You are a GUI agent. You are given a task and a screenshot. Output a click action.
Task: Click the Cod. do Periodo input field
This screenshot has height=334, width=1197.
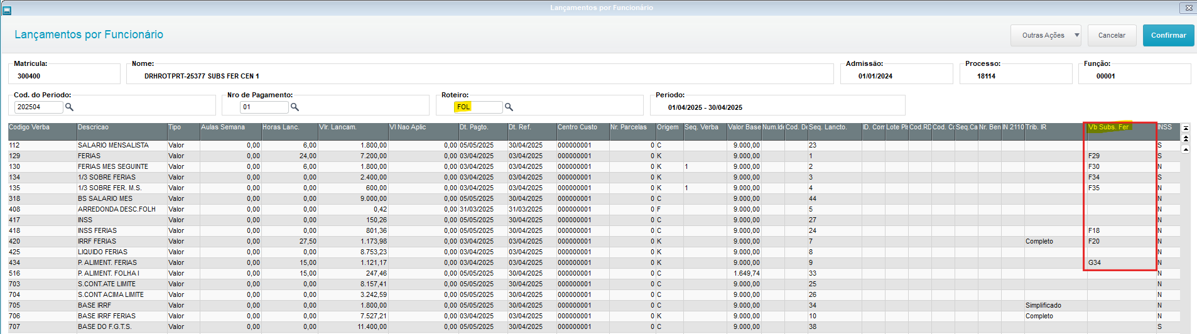(38, 107)
